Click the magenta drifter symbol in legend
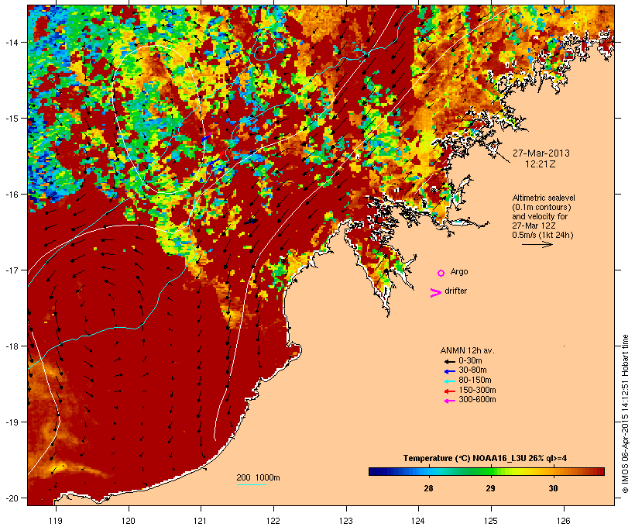This screenshot has width=635, height=527. 435,293
